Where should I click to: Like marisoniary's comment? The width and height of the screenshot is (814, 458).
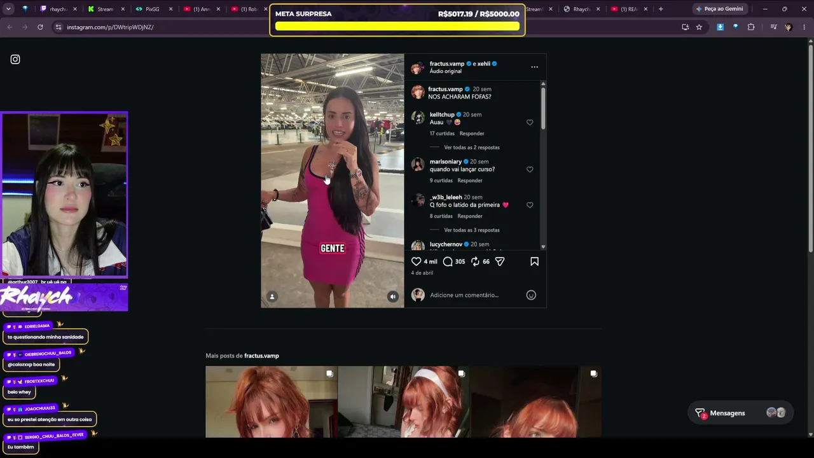pos(530,169)
